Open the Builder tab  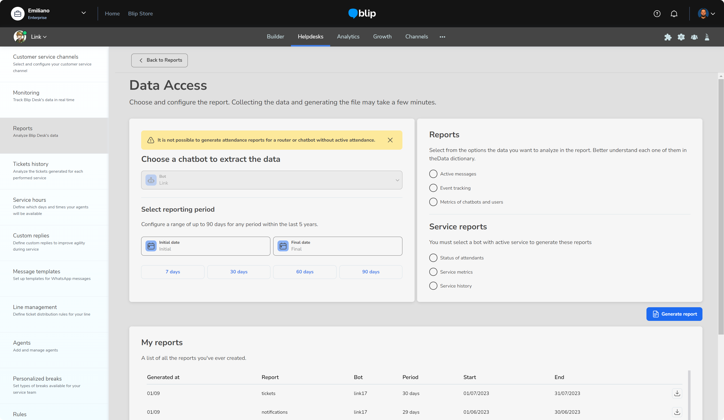point(275,37)
